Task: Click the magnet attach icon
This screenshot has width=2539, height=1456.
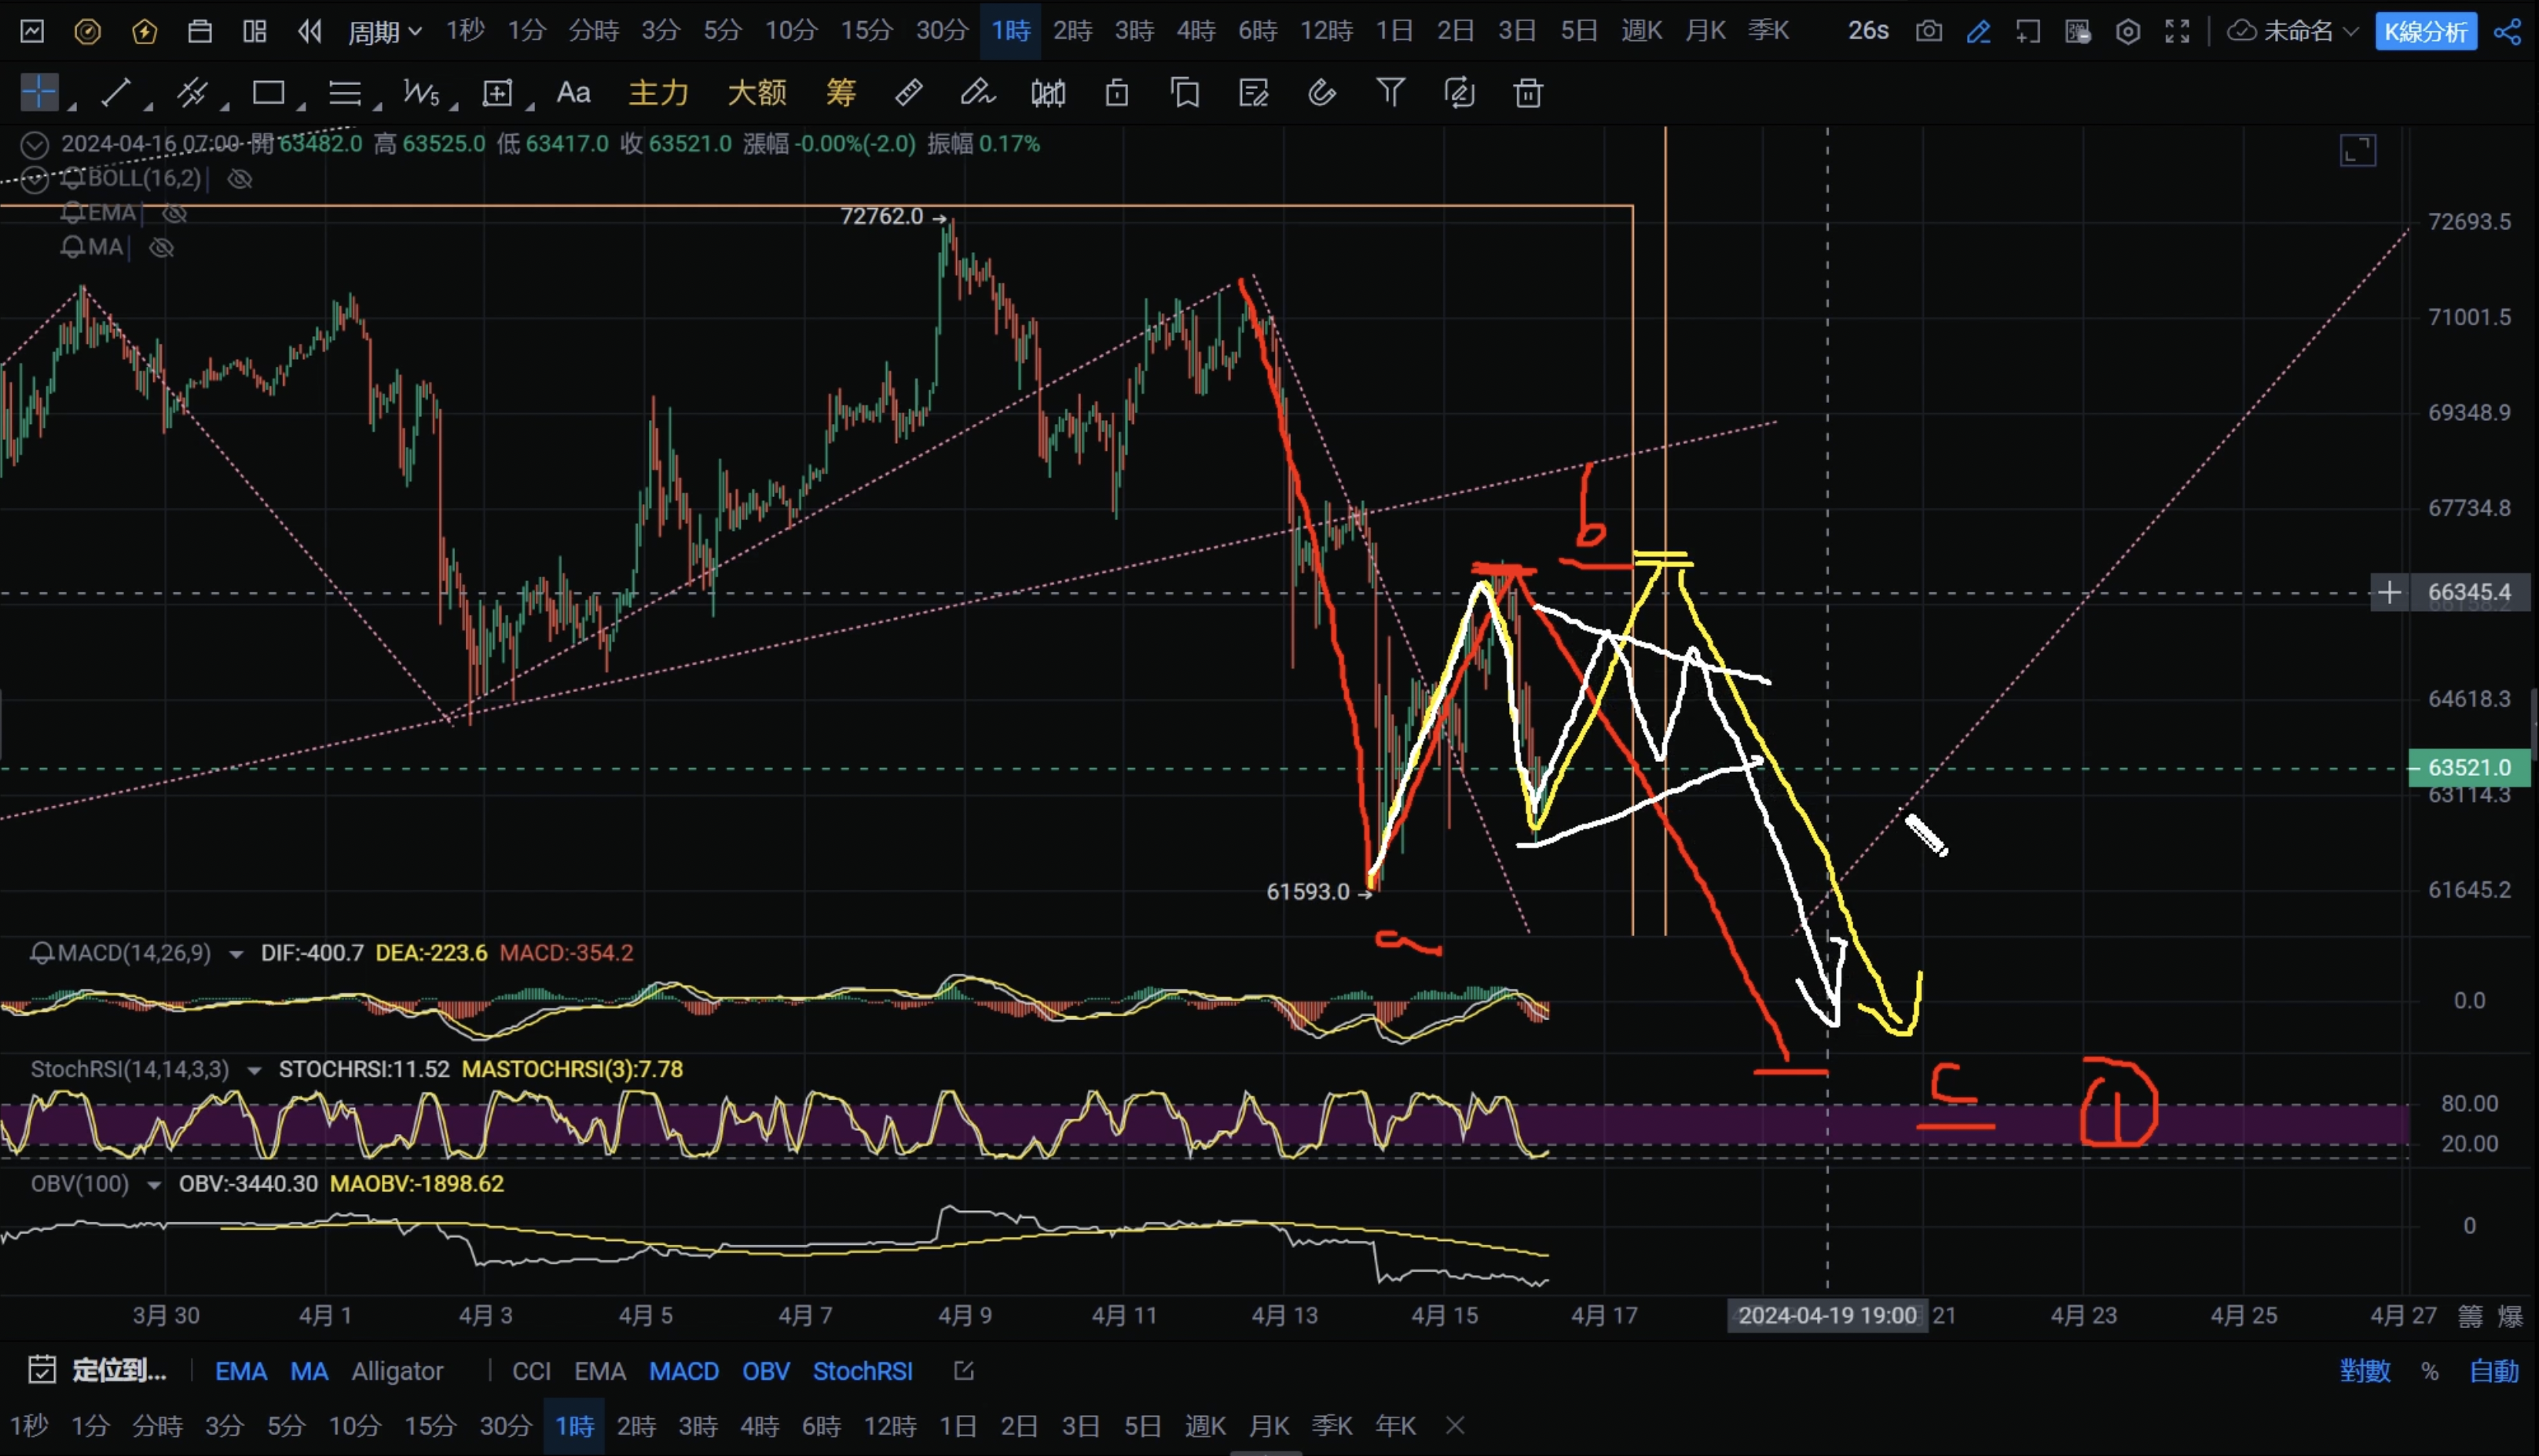Action: [x=1322, y=93]
